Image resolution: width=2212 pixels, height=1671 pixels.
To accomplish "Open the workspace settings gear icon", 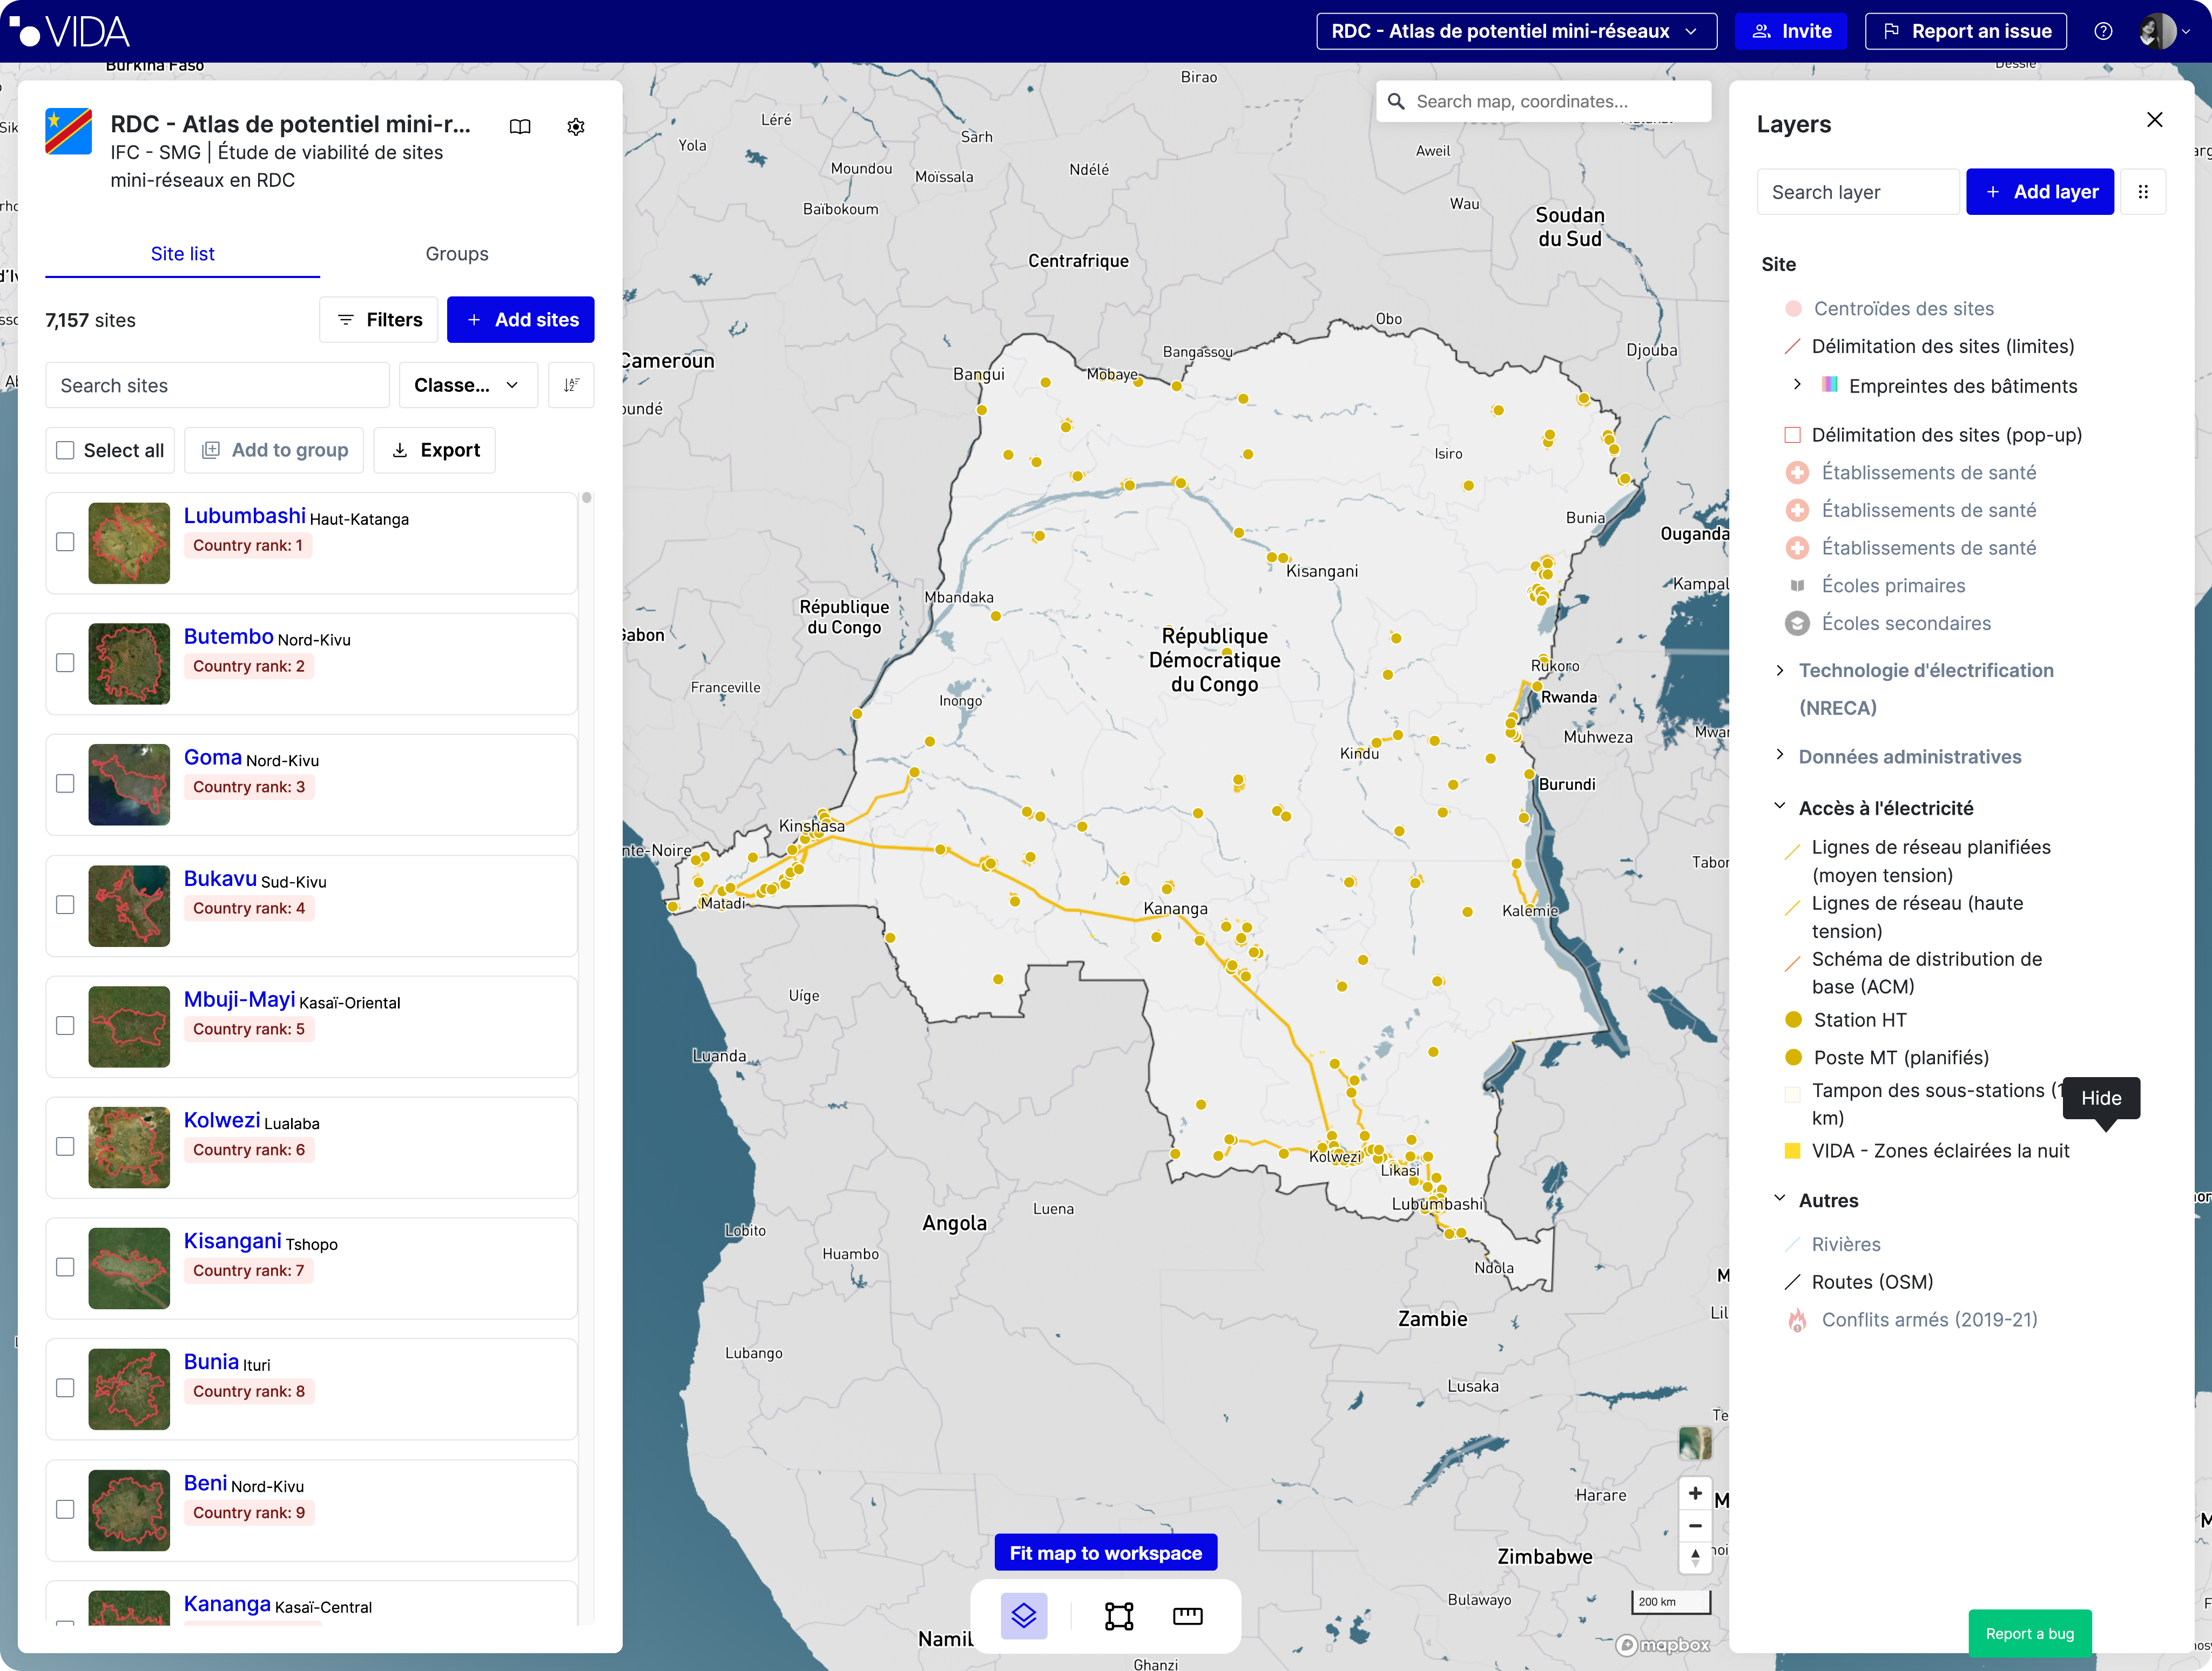I will point(576,126).
